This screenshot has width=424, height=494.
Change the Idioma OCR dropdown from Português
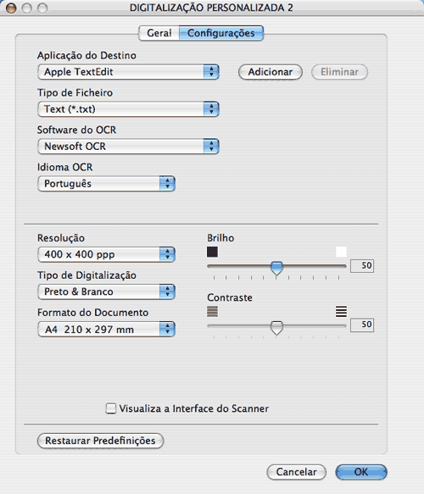[x=106, y=184]
